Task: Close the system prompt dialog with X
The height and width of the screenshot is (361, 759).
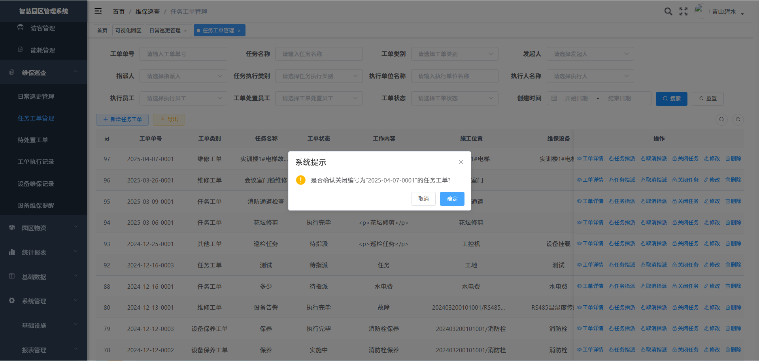Action: pos(461,162)
